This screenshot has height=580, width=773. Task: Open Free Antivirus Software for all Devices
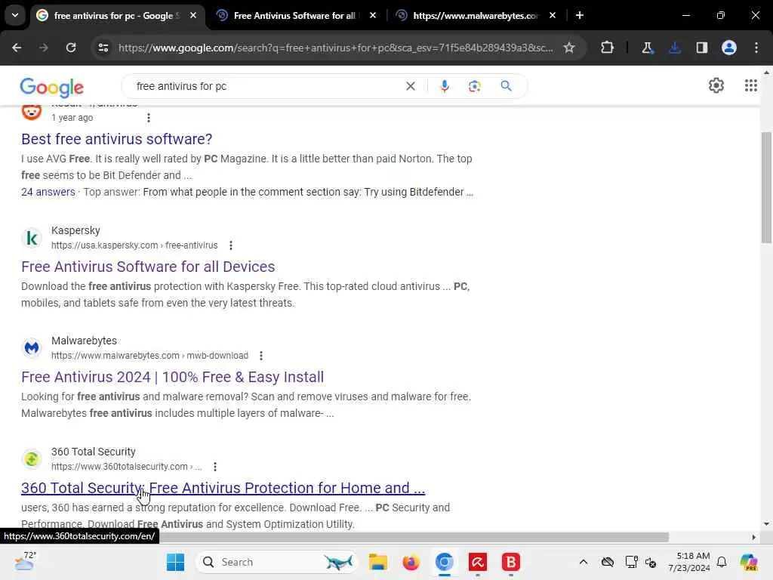148,267
